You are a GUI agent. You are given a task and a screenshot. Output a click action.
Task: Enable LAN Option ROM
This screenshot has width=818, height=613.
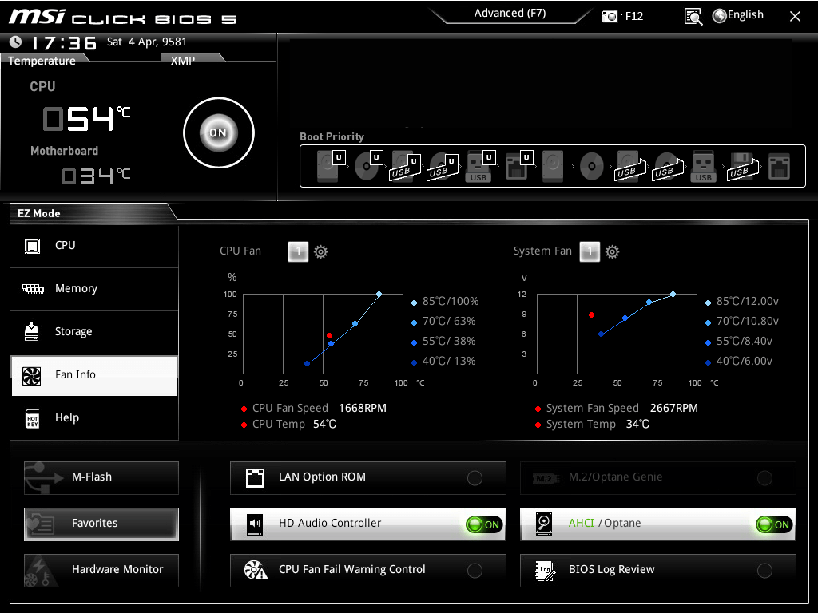(475, 478)
